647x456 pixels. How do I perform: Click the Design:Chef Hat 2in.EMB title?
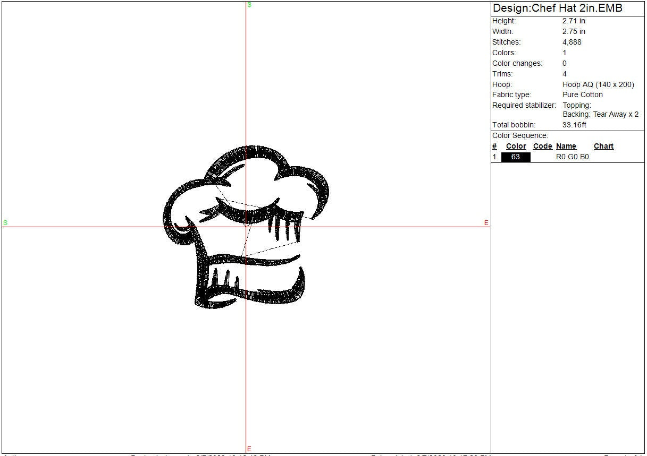(557, 8)
